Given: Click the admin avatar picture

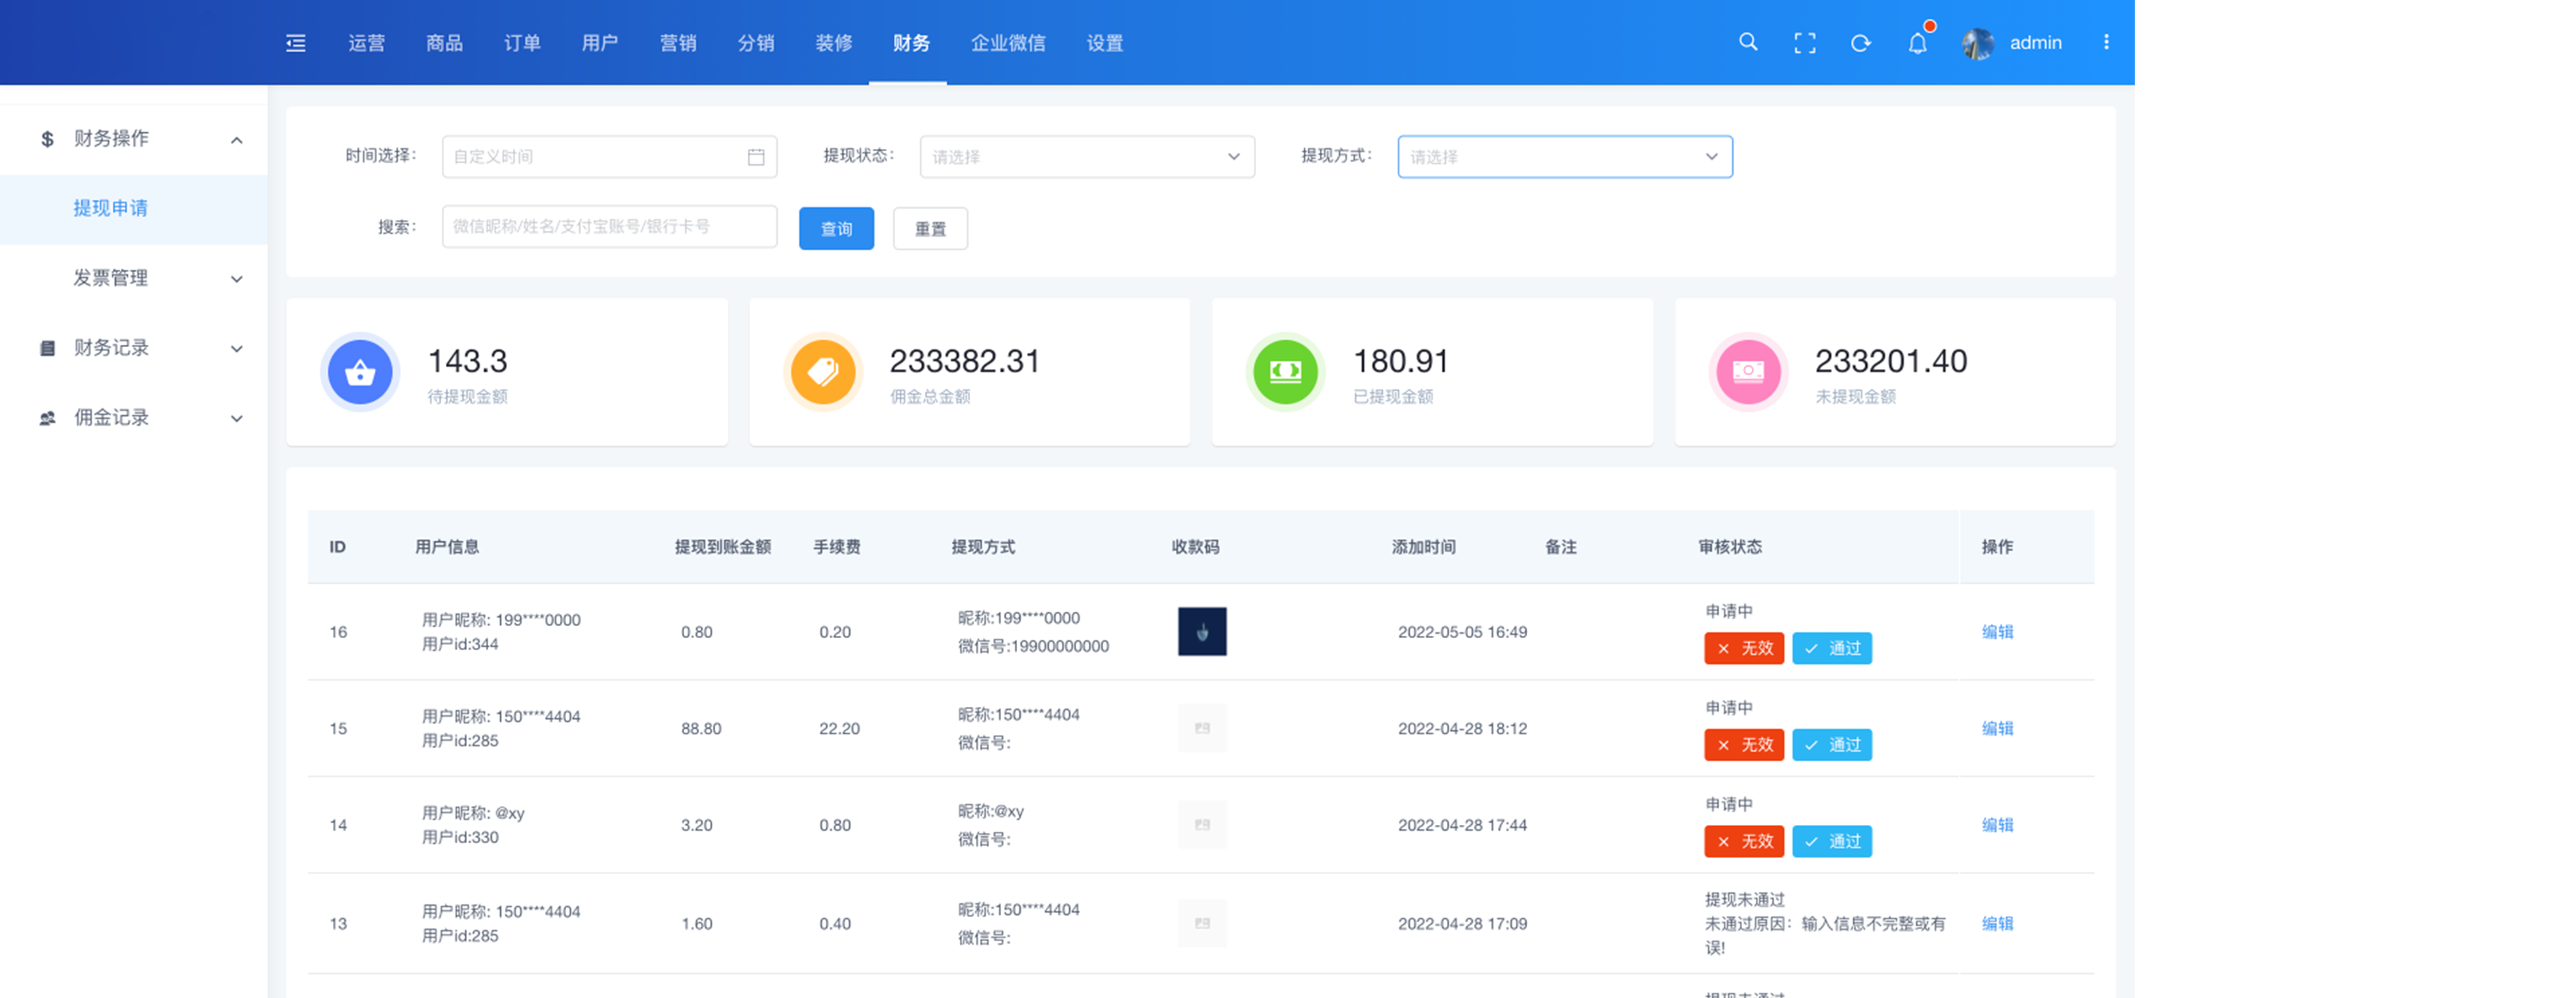Looking at the screenshot, I should [x=1977, y=43].
